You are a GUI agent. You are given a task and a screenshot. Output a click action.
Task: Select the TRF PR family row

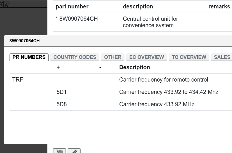coord(18,80)
